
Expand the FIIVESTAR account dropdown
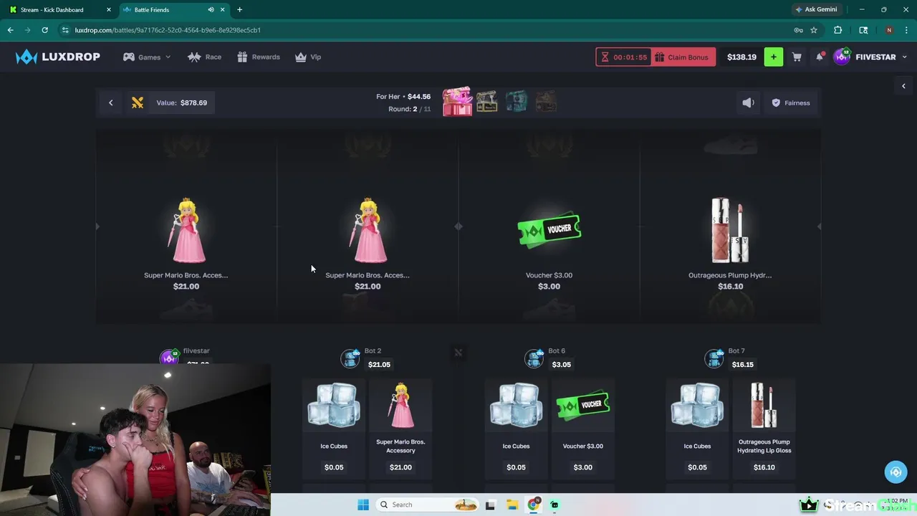pos(904,57)
